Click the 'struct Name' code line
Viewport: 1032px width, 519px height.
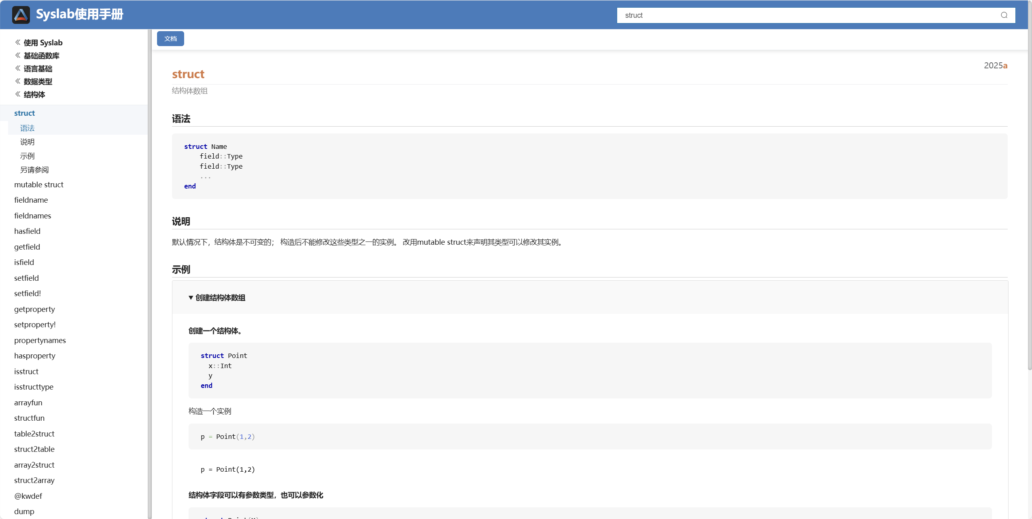click(x=206, y=147)
